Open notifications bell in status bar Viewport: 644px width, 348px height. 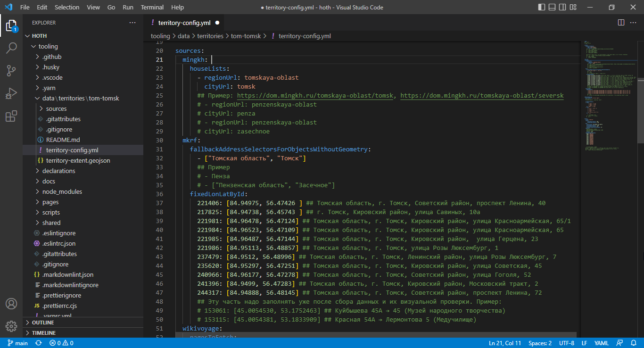(x=634, y=343)
